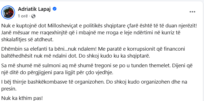Click the blue verified badge
Screen dimensions: 204x101
click(54, 9)
